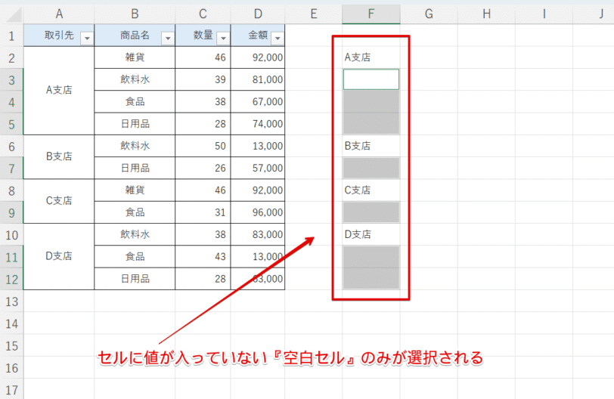Click the 商品名 header cell
The height and width of the screenshot is (399, 614).
(135, 36)
